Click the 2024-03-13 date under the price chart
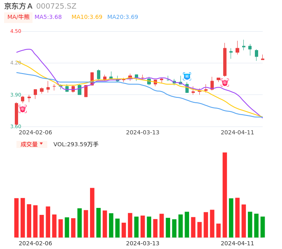 pyautogui.click(x=143, y=132)
